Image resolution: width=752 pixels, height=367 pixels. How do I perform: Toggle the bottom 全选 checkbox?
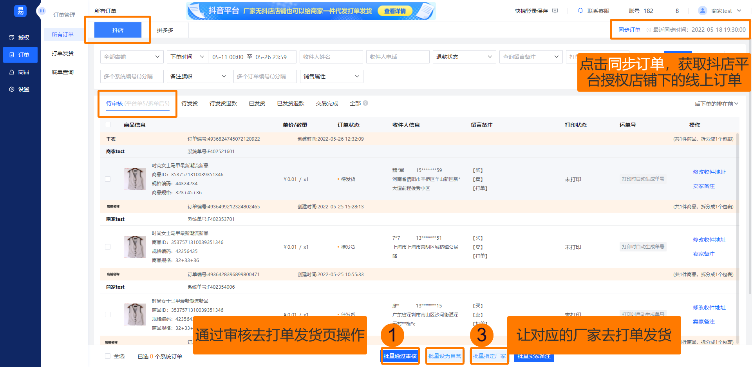pyautogui.click(x=108, y=356)
